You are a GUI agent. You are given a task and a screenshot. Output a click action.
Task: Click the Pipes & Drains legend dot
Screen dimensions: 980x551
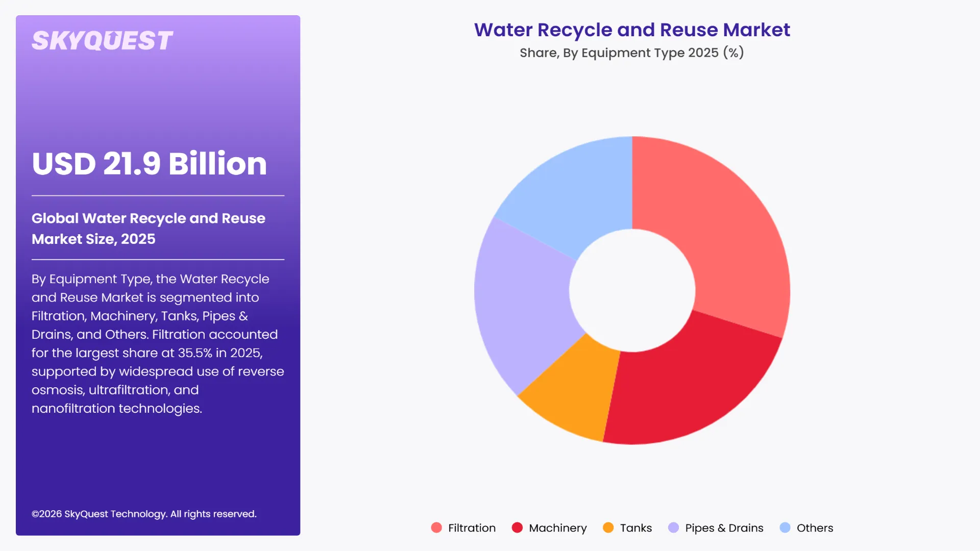pos(673,528)
